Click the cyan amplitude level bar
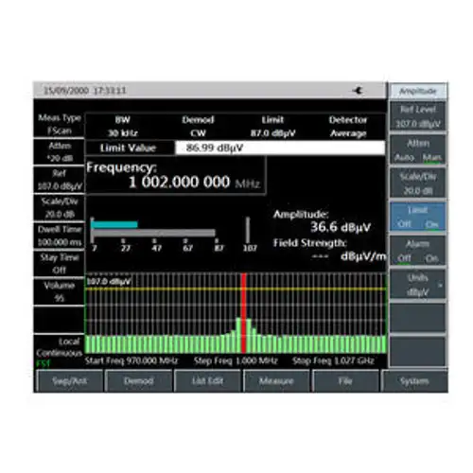The width and height of the screenshot is (473, 473). click(114, 224)
